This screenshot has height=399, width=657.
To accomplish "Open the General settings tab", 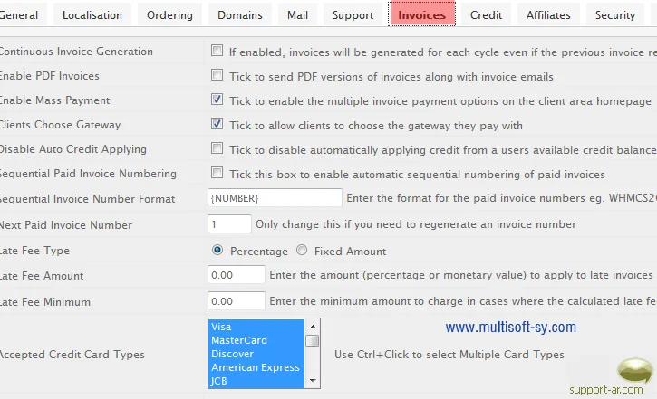I will point(22,14).
